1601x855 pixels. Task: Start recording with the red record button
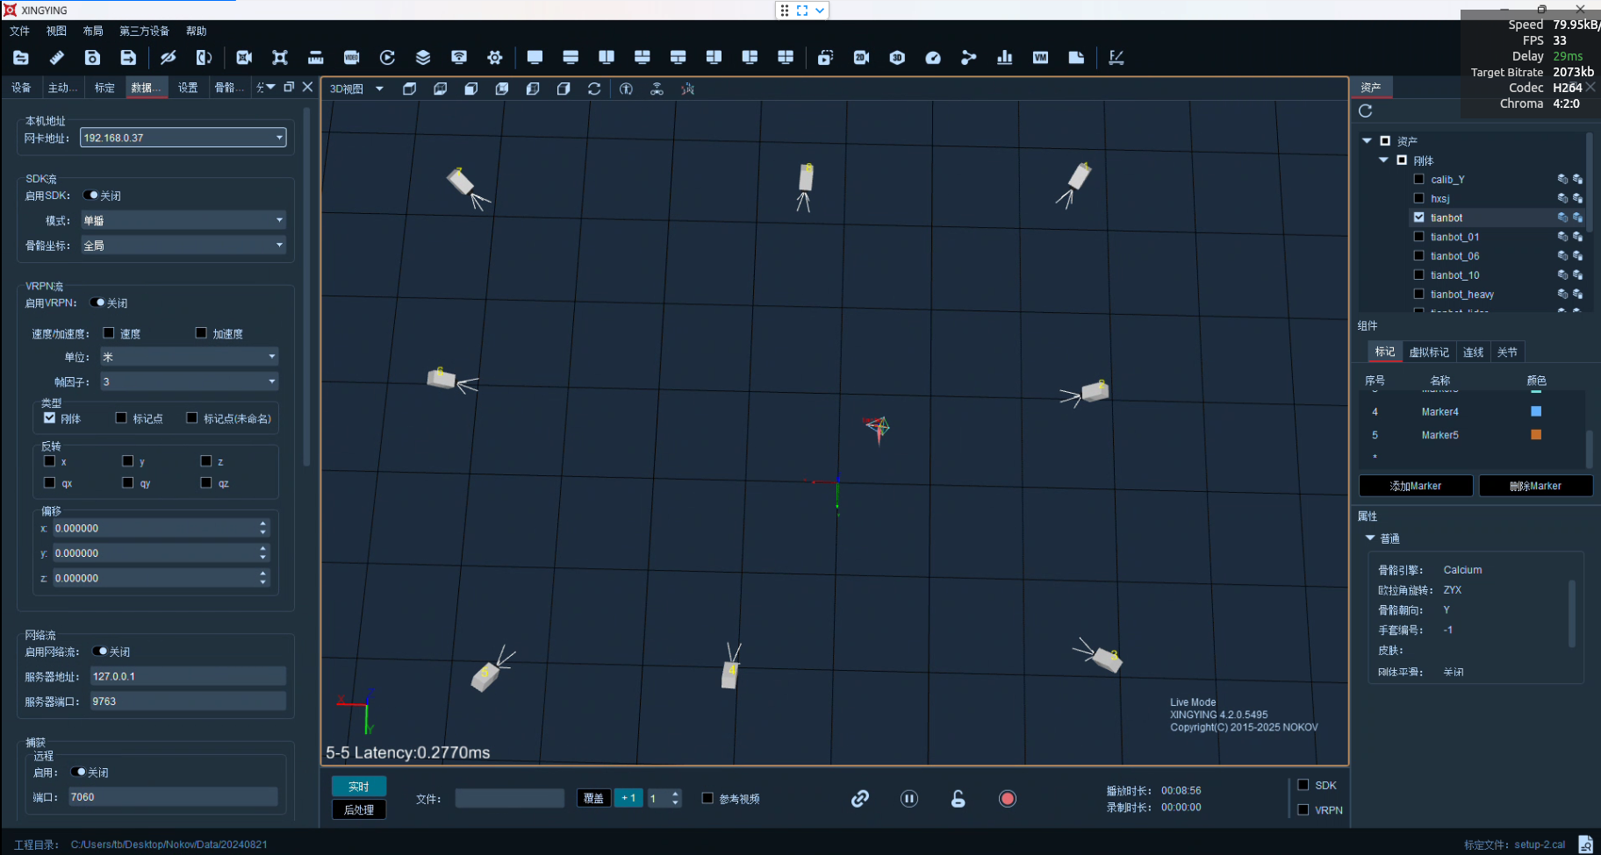coord(1008,798)
